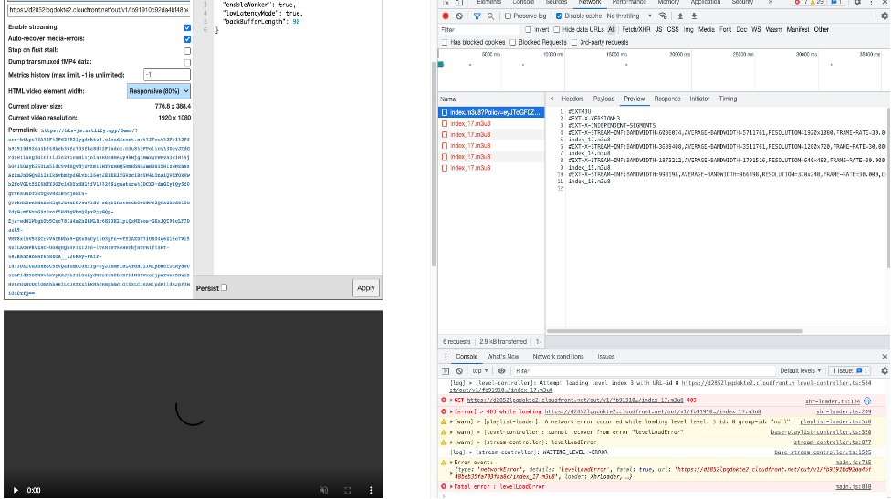Open video player more options menu
The image size is (892, 499).
(x=371, y=490)
